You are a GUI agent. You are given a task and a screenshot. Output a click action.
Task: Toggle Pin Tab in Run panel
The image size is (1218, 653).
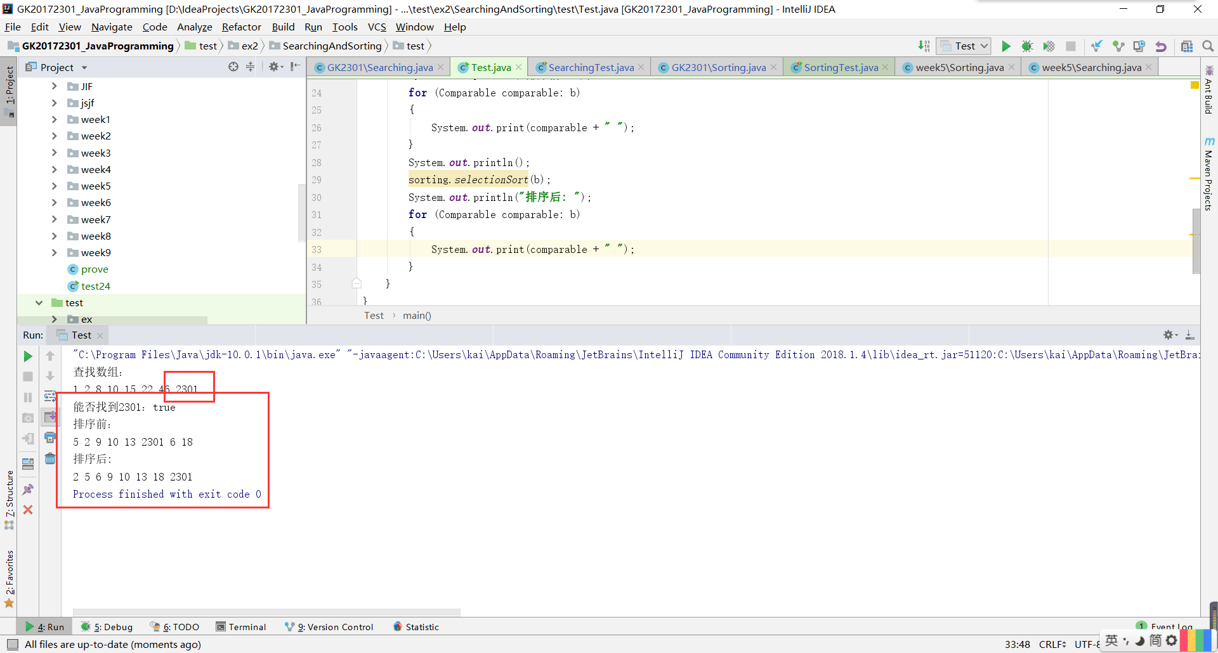(x=28, y=489)
